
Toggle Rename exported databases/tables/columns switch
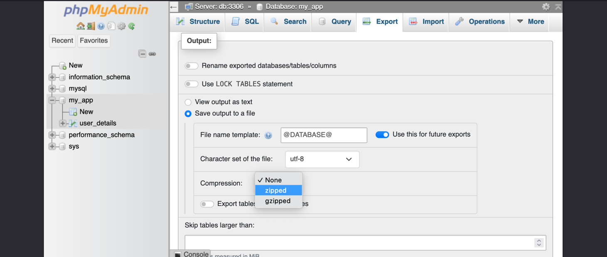[191, 66]
